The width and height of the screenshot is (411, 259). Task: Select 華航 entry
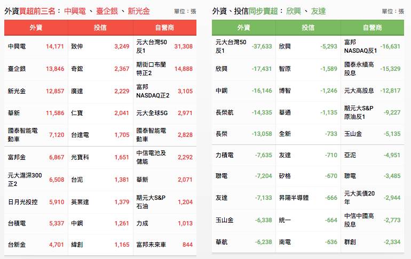222,242
